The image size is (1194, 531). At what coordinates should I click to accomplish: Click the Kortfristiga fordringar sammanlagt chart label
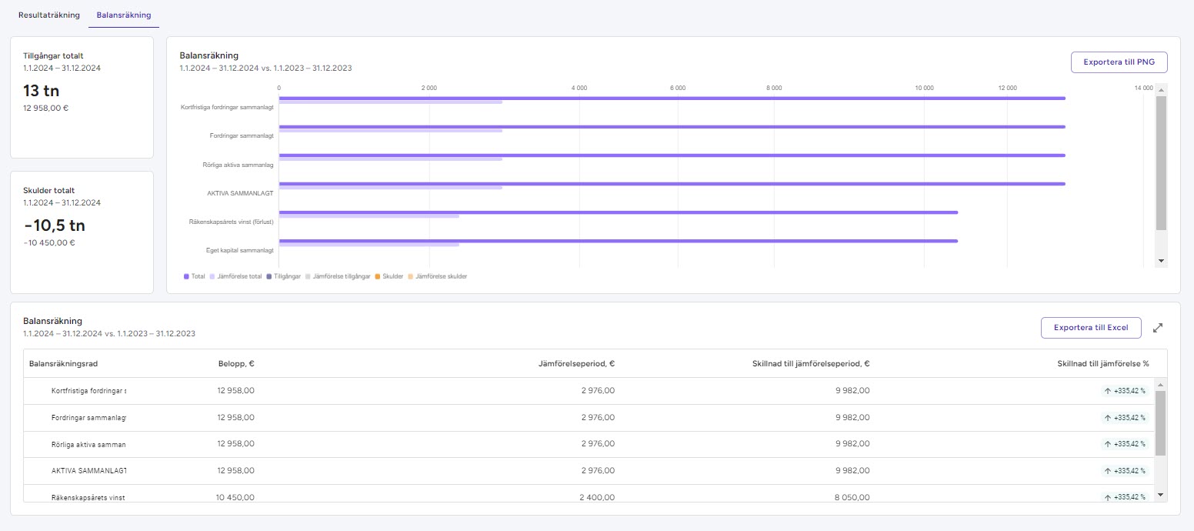(227, 107)
